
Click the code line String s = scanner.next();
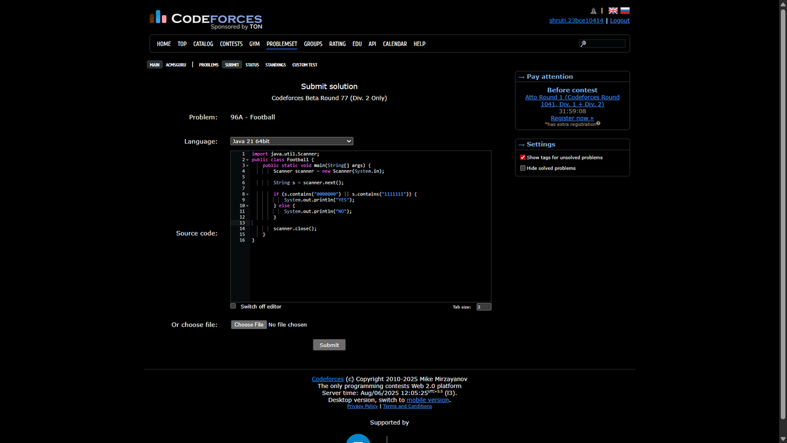308,182
